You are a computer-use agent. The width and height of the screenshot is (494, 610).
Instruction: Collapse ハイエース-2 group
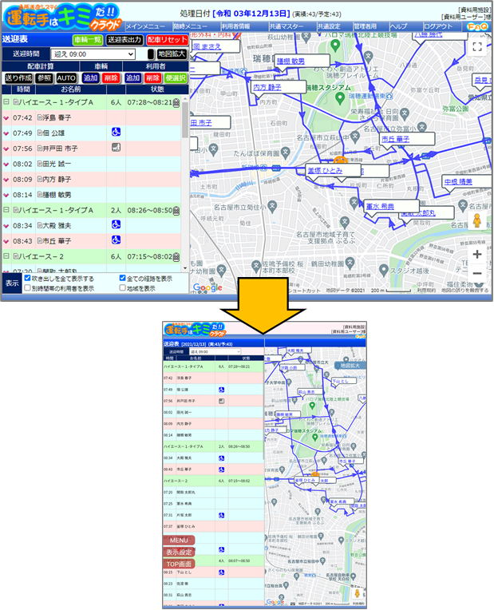(x=6, y=256)
